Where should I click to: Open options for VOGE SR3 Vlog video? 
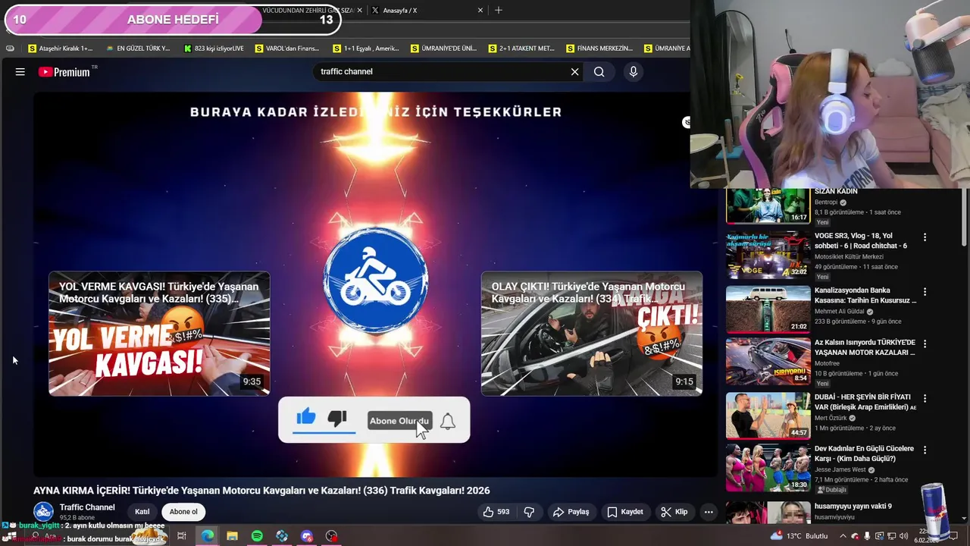pos(925,237)
